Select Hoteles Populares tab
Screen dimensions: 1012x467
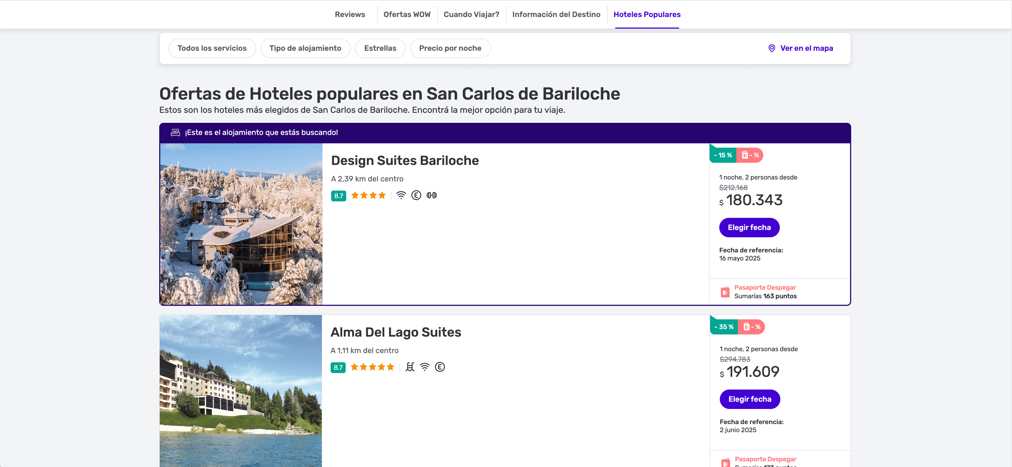(647, 15)
